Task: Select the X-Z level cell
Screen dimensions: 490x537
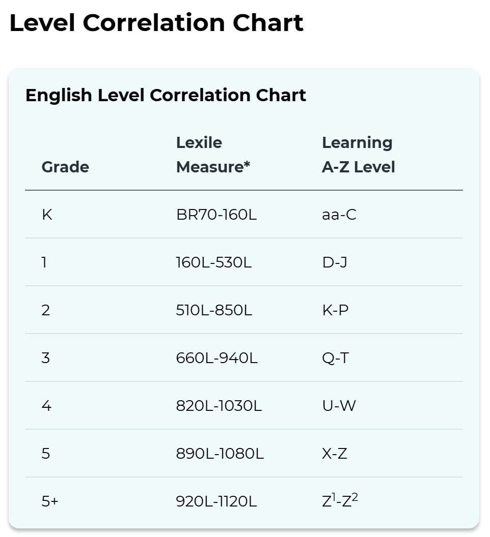Action: [335, 454]
